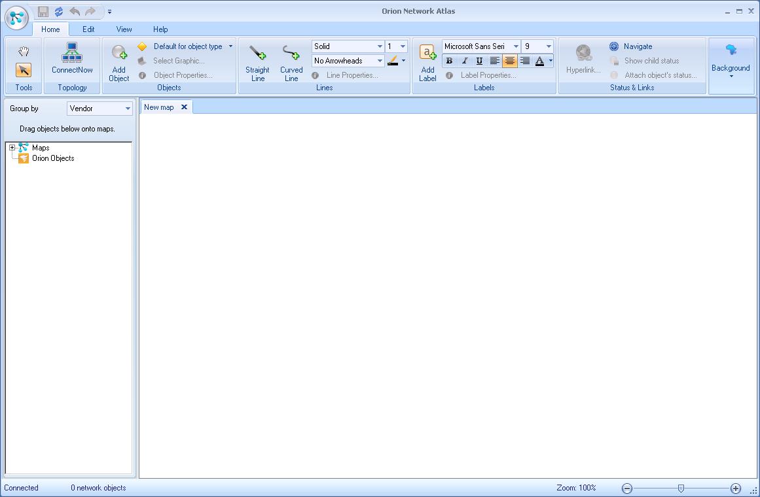This screenshot has height=497, width=760.
Task: Launch ConnectNow topology
Action: (72, 58)
